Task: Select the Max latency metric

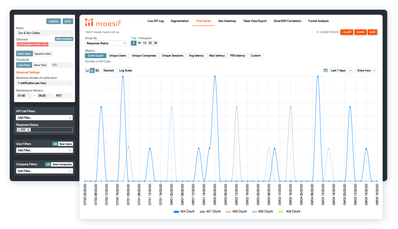Action: [217, 56]
